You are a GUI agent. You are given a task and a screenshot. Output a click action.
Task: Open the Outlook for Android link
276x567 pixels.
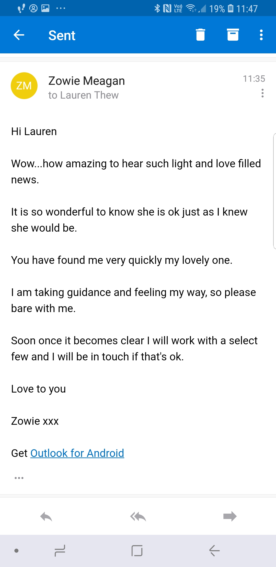pyautogui.click(x=77, y=453)
